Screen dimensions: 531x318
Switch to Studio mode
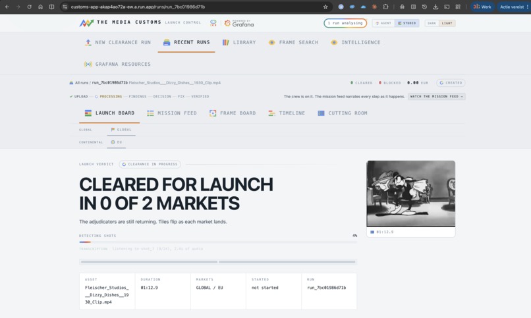click(x=407, y=23)
